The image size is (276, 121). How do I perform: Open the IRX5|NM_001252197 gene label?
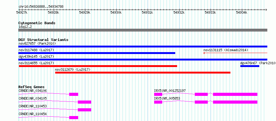point(170,91)
